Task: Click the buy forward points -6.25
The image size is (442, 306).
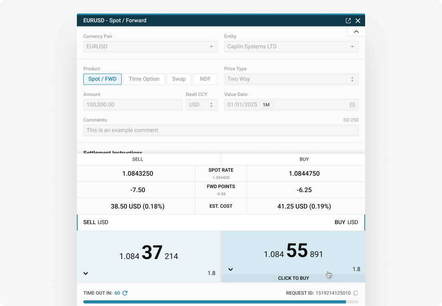Action: (x=304, y=190)
